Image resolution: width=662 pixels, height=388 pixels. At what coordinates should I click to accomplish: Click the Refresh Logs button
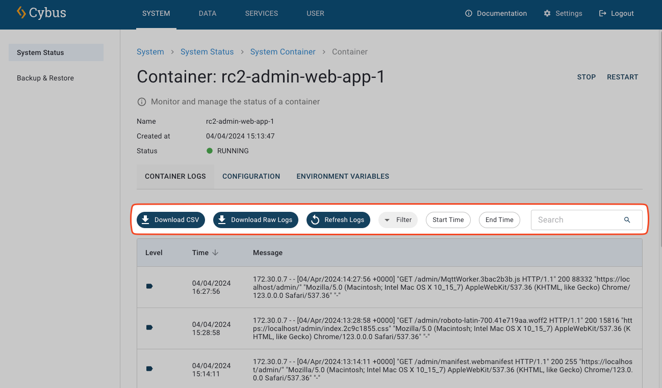click(x=338, y=220)
